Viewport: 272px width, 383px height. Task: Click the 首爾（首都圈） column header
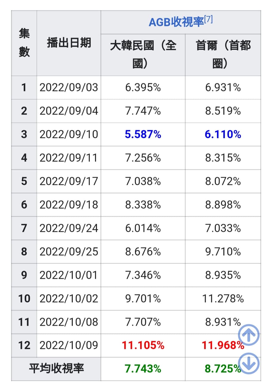(x=223, y=55)
